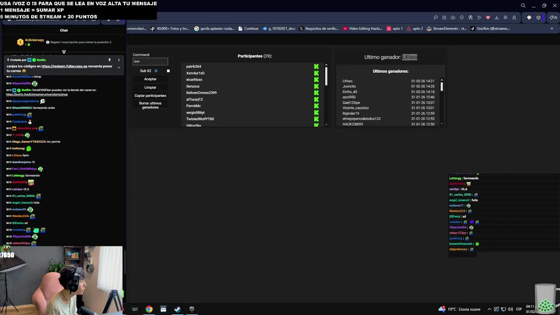
Task: Click the info icon beside Sub X2
Action: tap(156, 71)
